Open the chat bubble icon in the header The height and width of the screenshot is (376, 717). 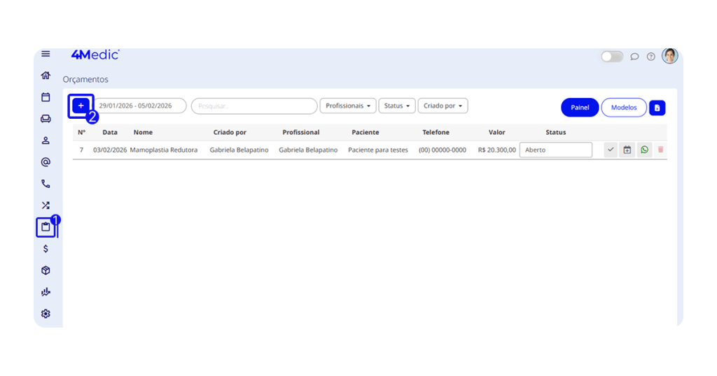tap(634, 57)
